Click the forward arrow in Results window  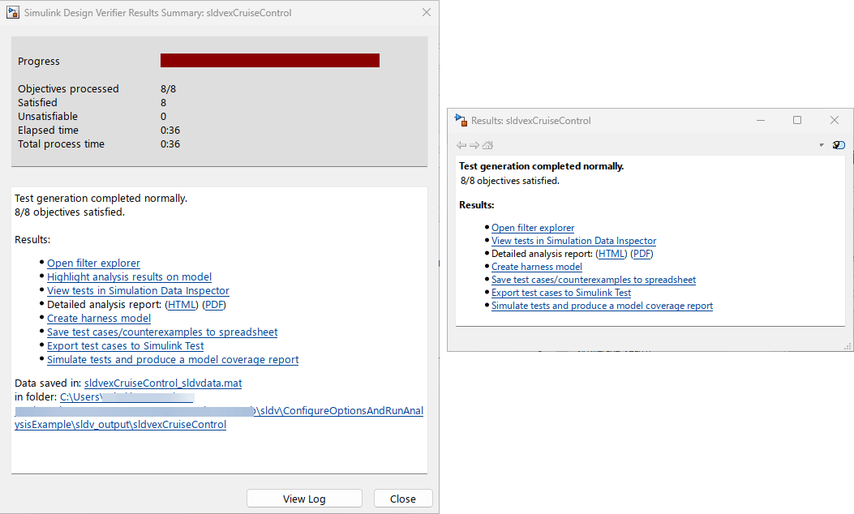point(474,145)
